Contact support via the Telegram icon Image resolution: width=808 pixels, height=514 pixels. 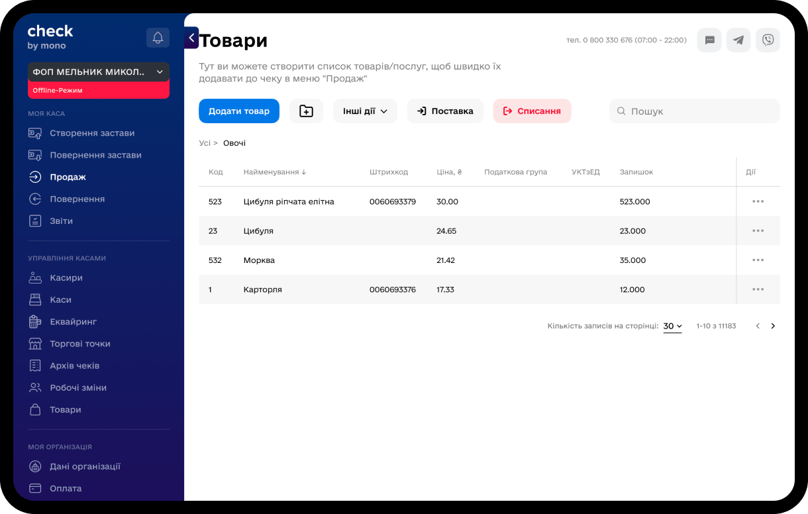click(738, 40)
